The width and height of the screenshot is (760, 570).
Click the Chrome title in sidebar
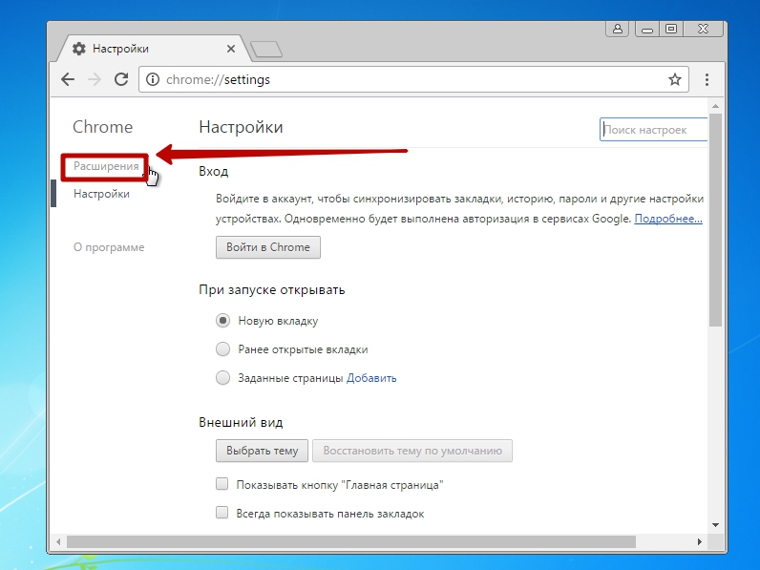tap(103, 127)
